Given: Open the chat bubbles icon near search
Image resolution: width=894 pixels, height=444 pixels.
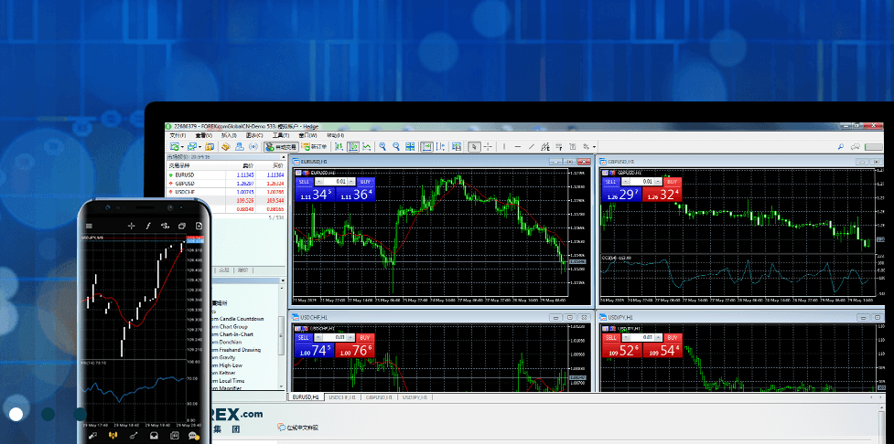Looking at the screenshot, I should (x=856, y=147).
